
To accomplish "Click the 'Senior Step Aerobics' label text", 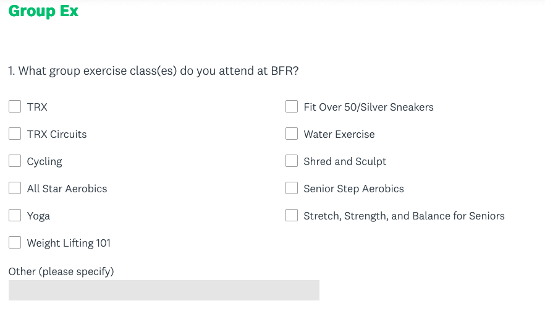I will pos(354,189).
